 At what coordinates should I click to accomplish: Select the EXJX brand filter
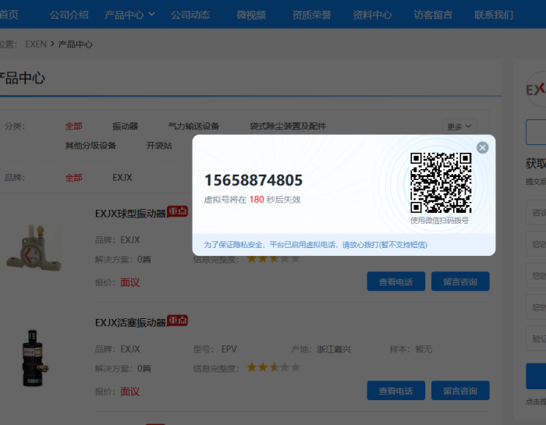[122, 178]
